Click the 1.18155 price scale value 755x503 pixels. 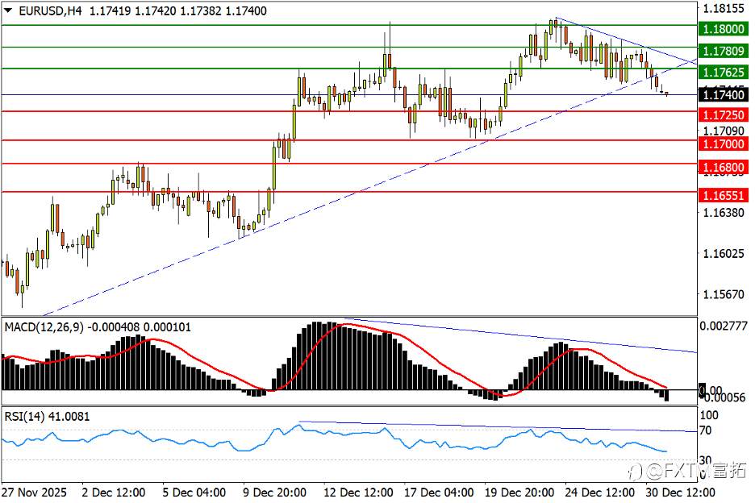coord(724,9)
